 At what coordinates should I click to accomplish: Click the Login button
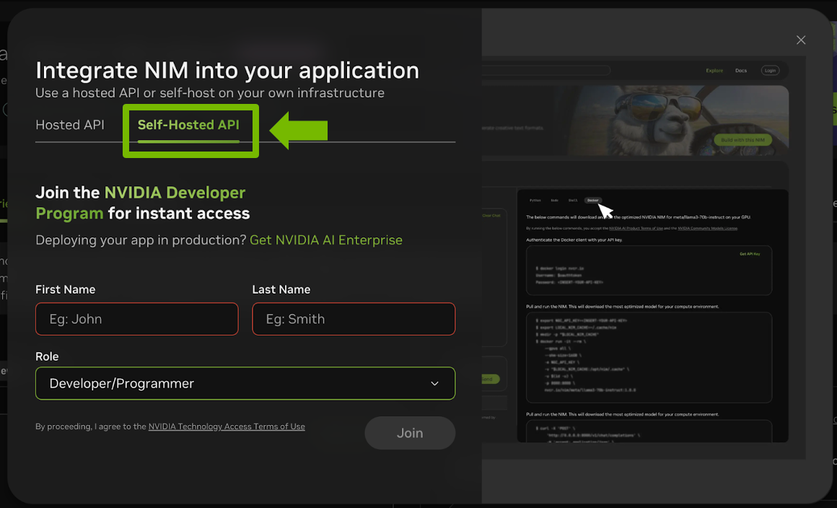pos(770,70)
